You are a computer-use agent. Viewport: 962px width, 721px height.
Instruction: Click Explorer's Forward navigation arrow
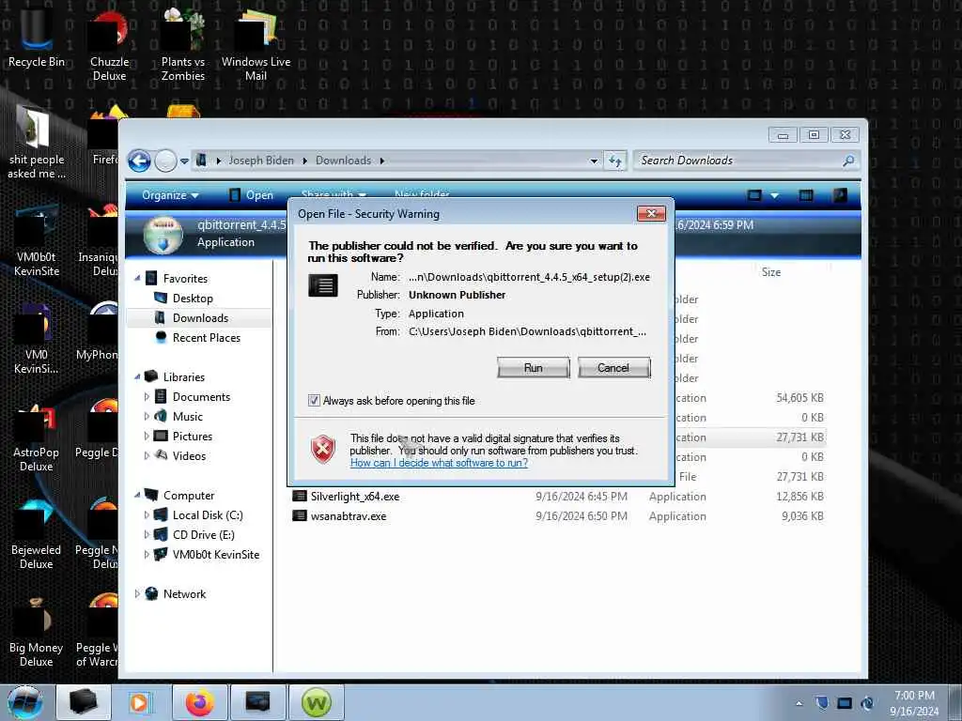pos(165,161)
